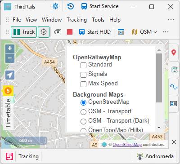Open the blue route curve side panel
The width and height of the screenshot is (180, 164).
[174, 86]
